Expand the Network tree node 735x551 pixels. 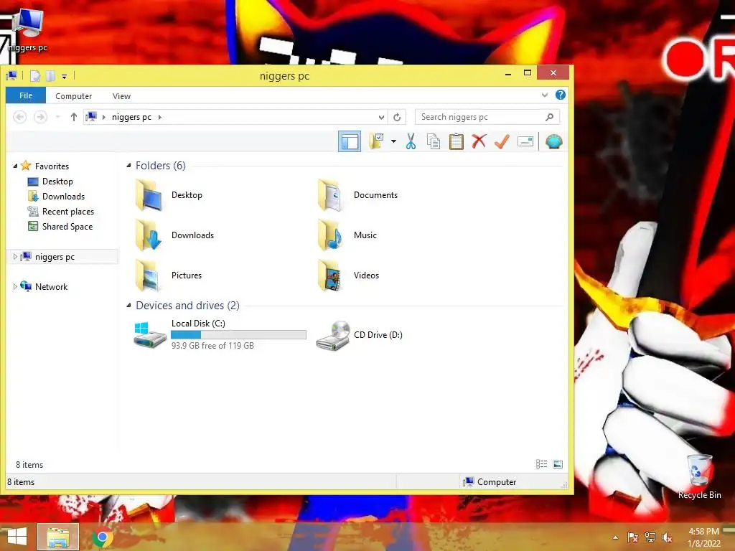click(x=15, y=286)
